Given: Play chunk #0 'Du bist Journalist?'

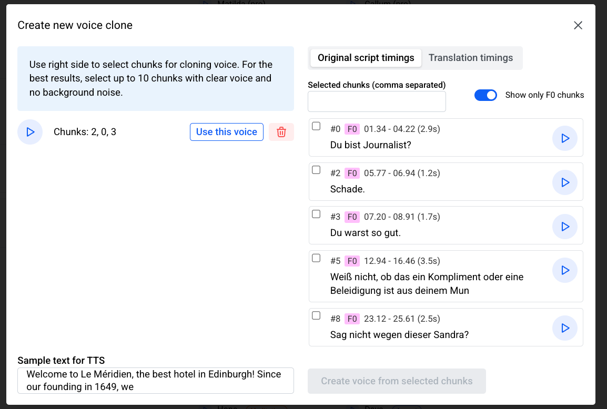Looking at the screenshot, I should coord(565,138).
